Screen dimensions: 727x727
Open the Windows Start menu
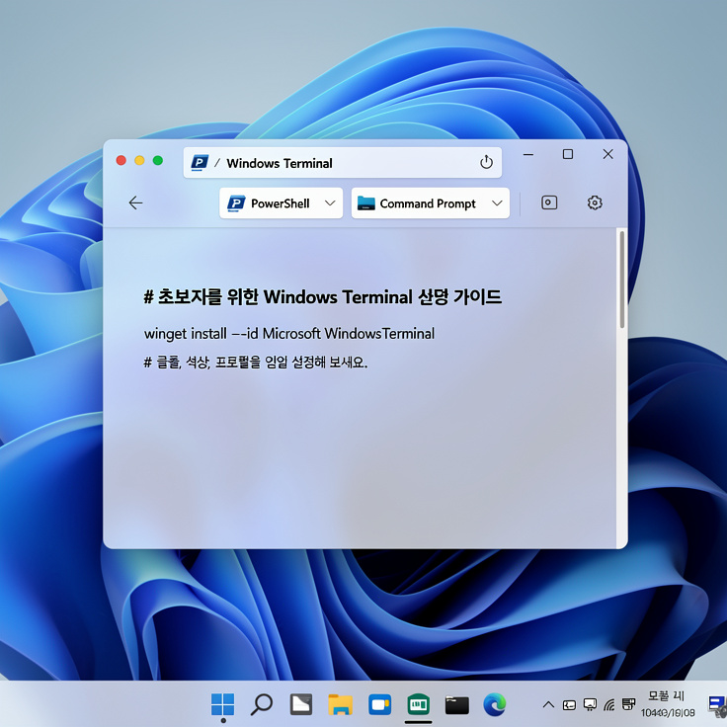222,704
